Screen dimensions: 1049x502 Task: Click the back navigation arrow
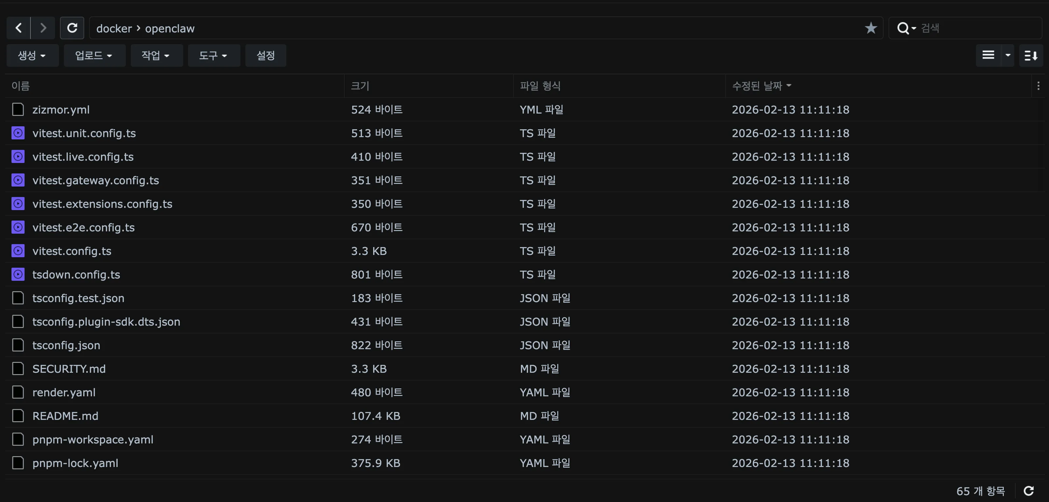(18, 28)
